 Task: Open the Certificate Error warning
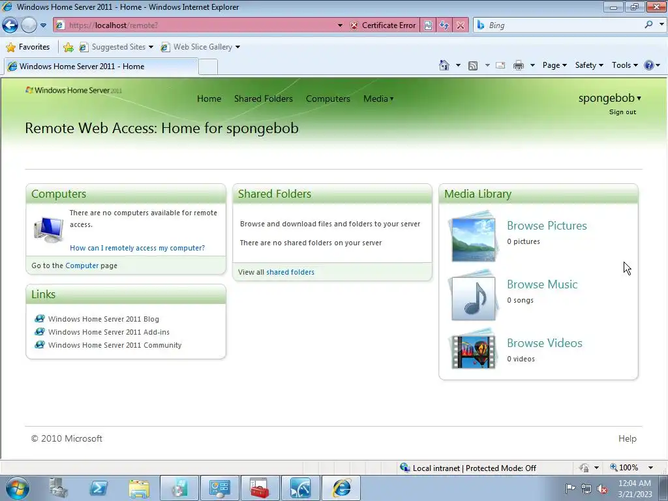[x=383, y=25]
